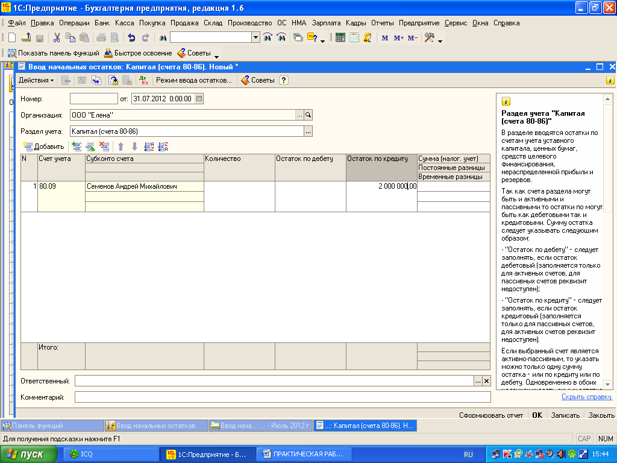Click the go-to-structure blue arrows icon
This screenshot has height=463, width=617.
click(x=96, y=80)
